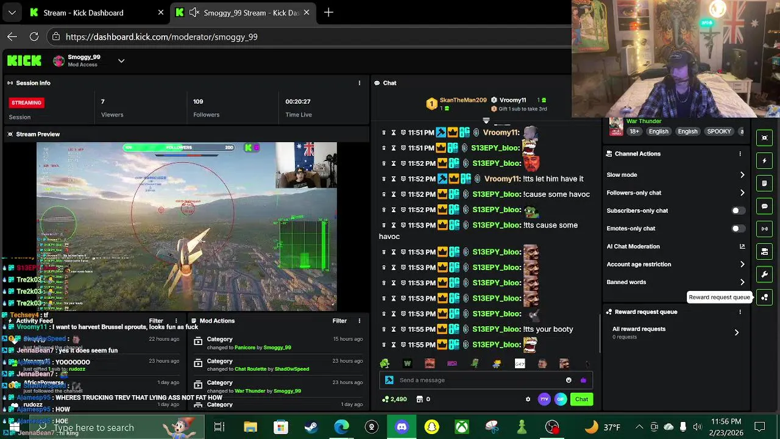Screen dimensions: 780x439
Task: Open Reward request queue three-dot menu
Action: pyautogui.click(x=740, y=312)
